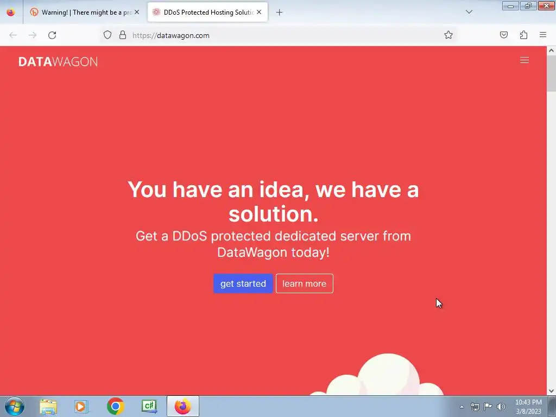Viewport: 556px width, 417px height.
Task: Select the Firefox taskbar button
Action: (x=183, y=407)
